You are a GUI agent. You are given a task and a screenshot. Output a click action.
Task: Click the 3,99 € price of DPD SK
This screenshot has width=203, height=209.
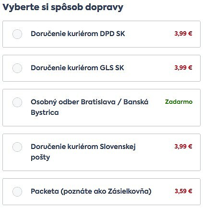tap(183, 34)
